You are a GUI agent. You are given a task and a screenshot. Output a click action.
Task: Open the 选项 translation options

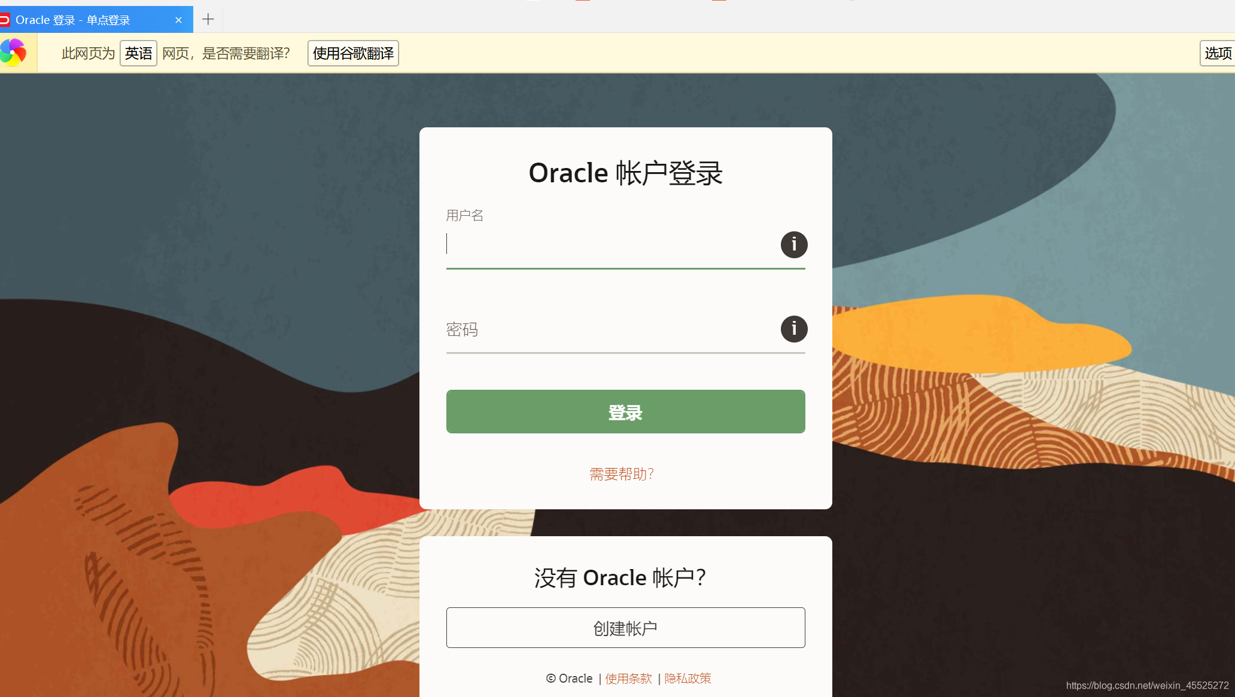click(x=1218, y=53)
